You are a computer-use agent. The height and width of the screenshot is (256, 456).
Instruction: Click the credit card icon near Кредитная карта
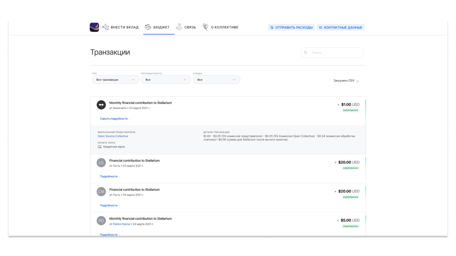[100, 147]
